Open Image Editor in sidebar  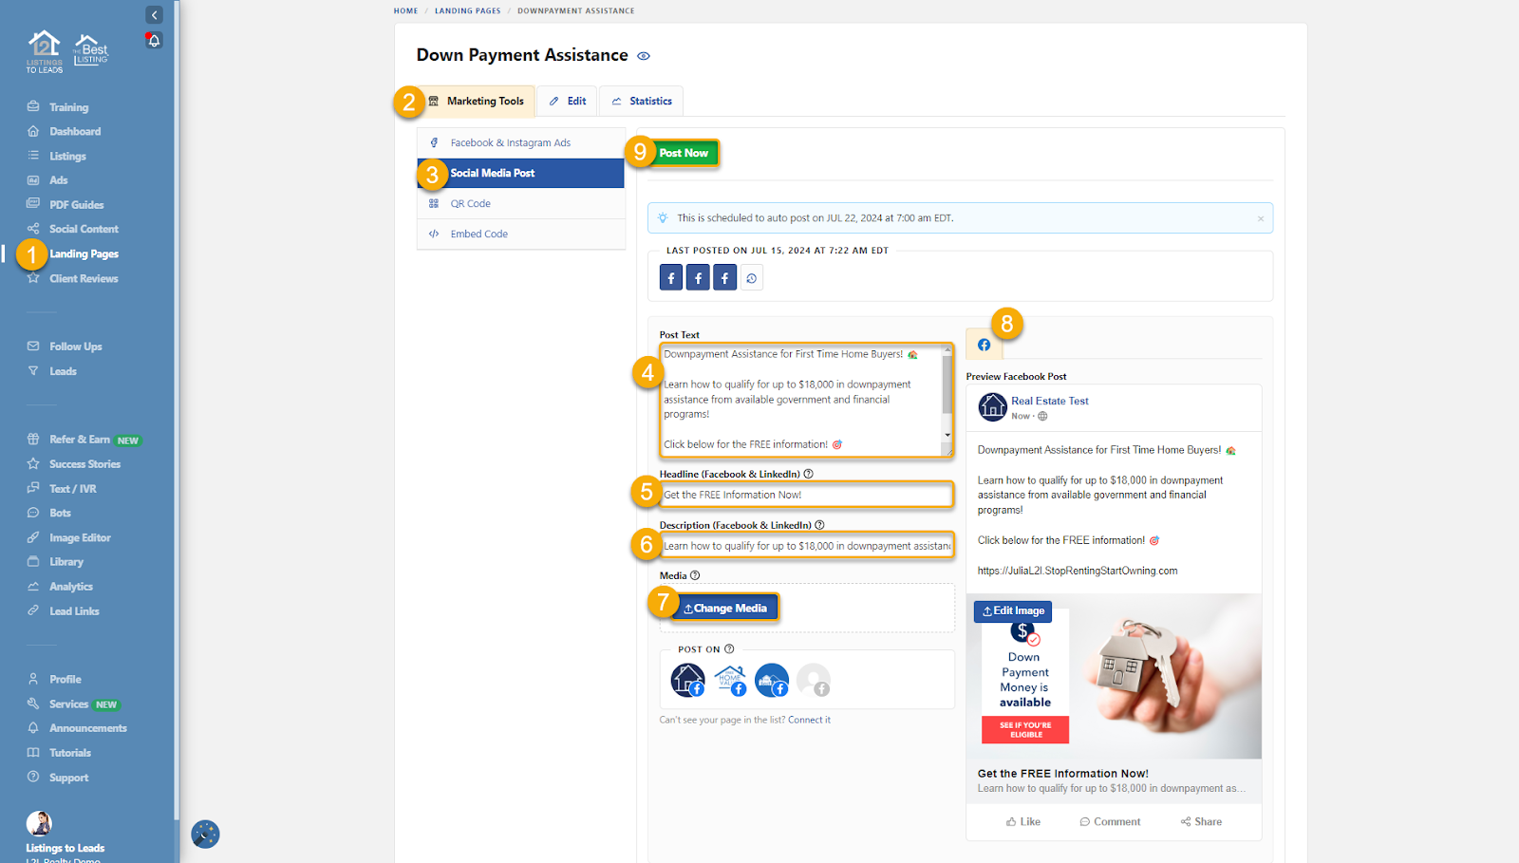pyautogui.click(x=80, y=538)
